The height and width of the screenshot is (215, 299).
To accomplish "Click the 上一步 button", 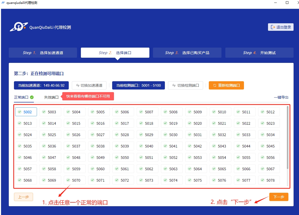I will pyautogui.click(x=24, y=197).
